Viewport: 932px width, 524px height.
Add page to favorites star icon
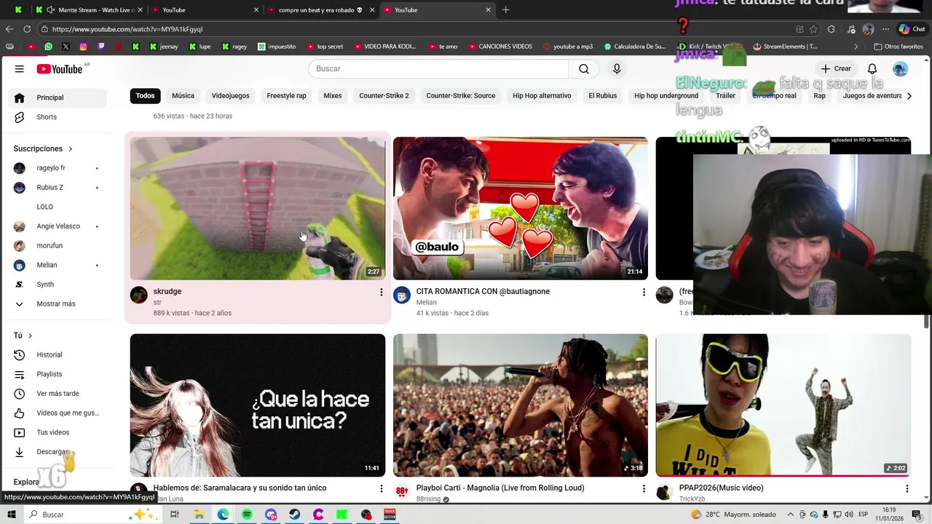tap(813, 29)
